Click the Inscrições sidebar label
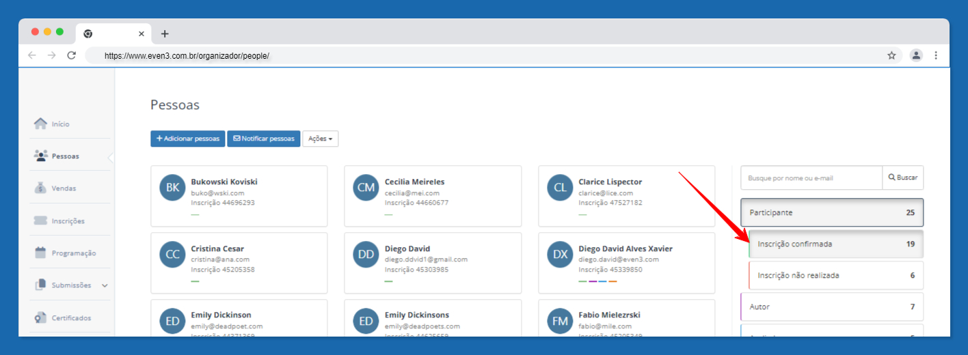968x355 pixels. tap(68, 221)
